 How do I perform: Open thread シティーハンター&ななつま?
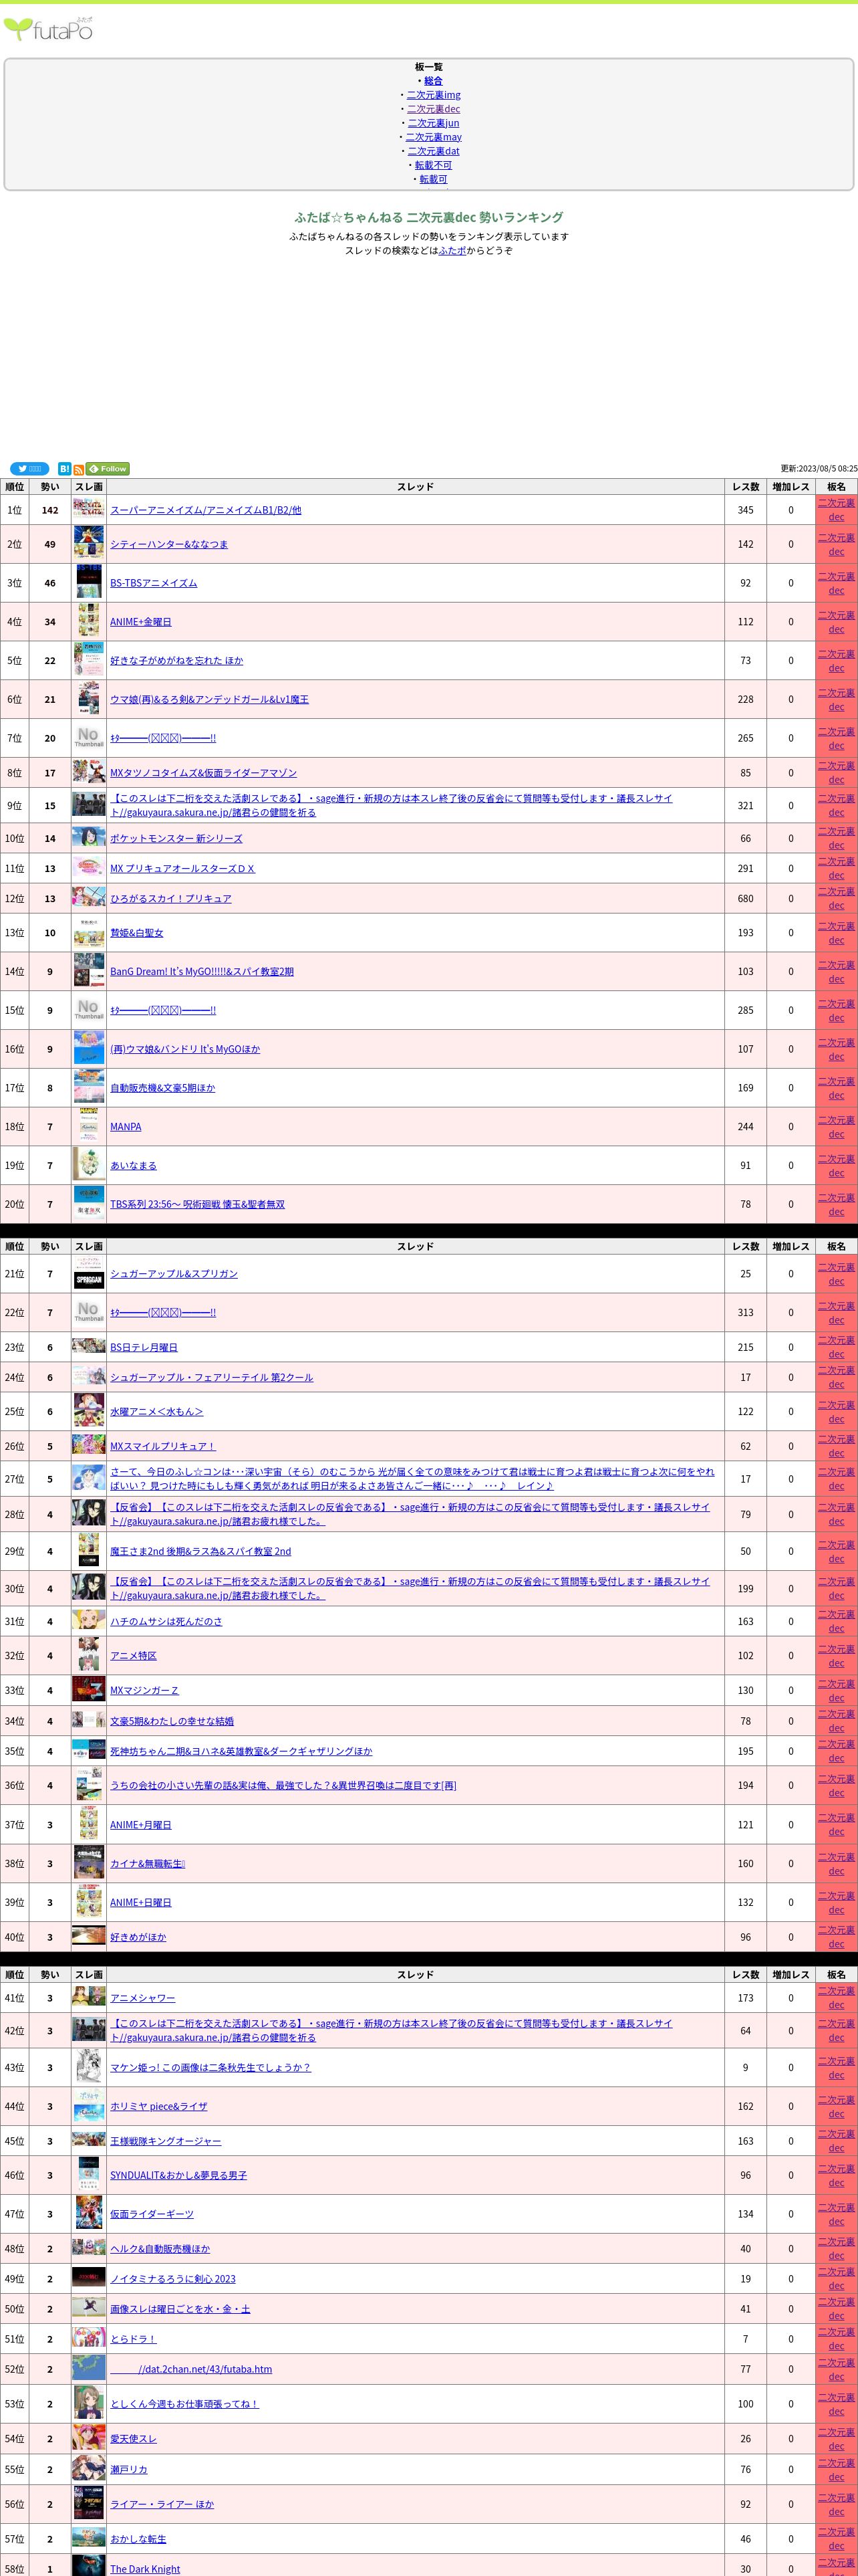pos(169,544)
